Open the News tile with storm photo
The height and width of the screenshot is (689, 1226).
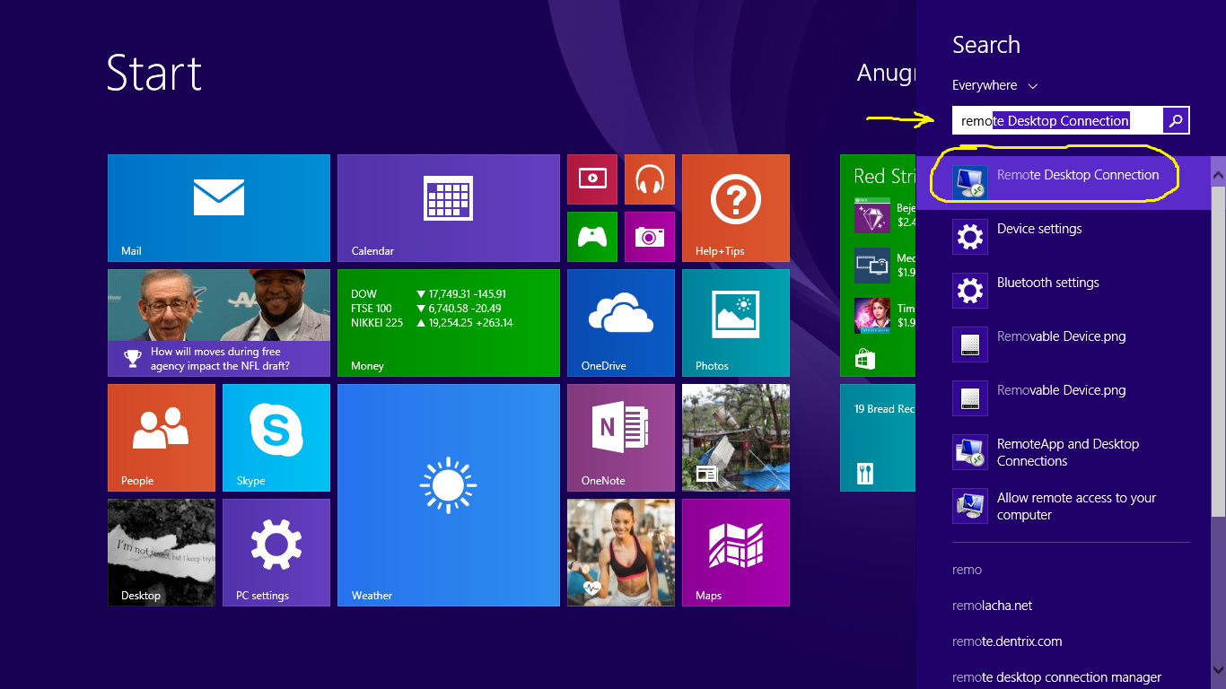pos(736,438)
